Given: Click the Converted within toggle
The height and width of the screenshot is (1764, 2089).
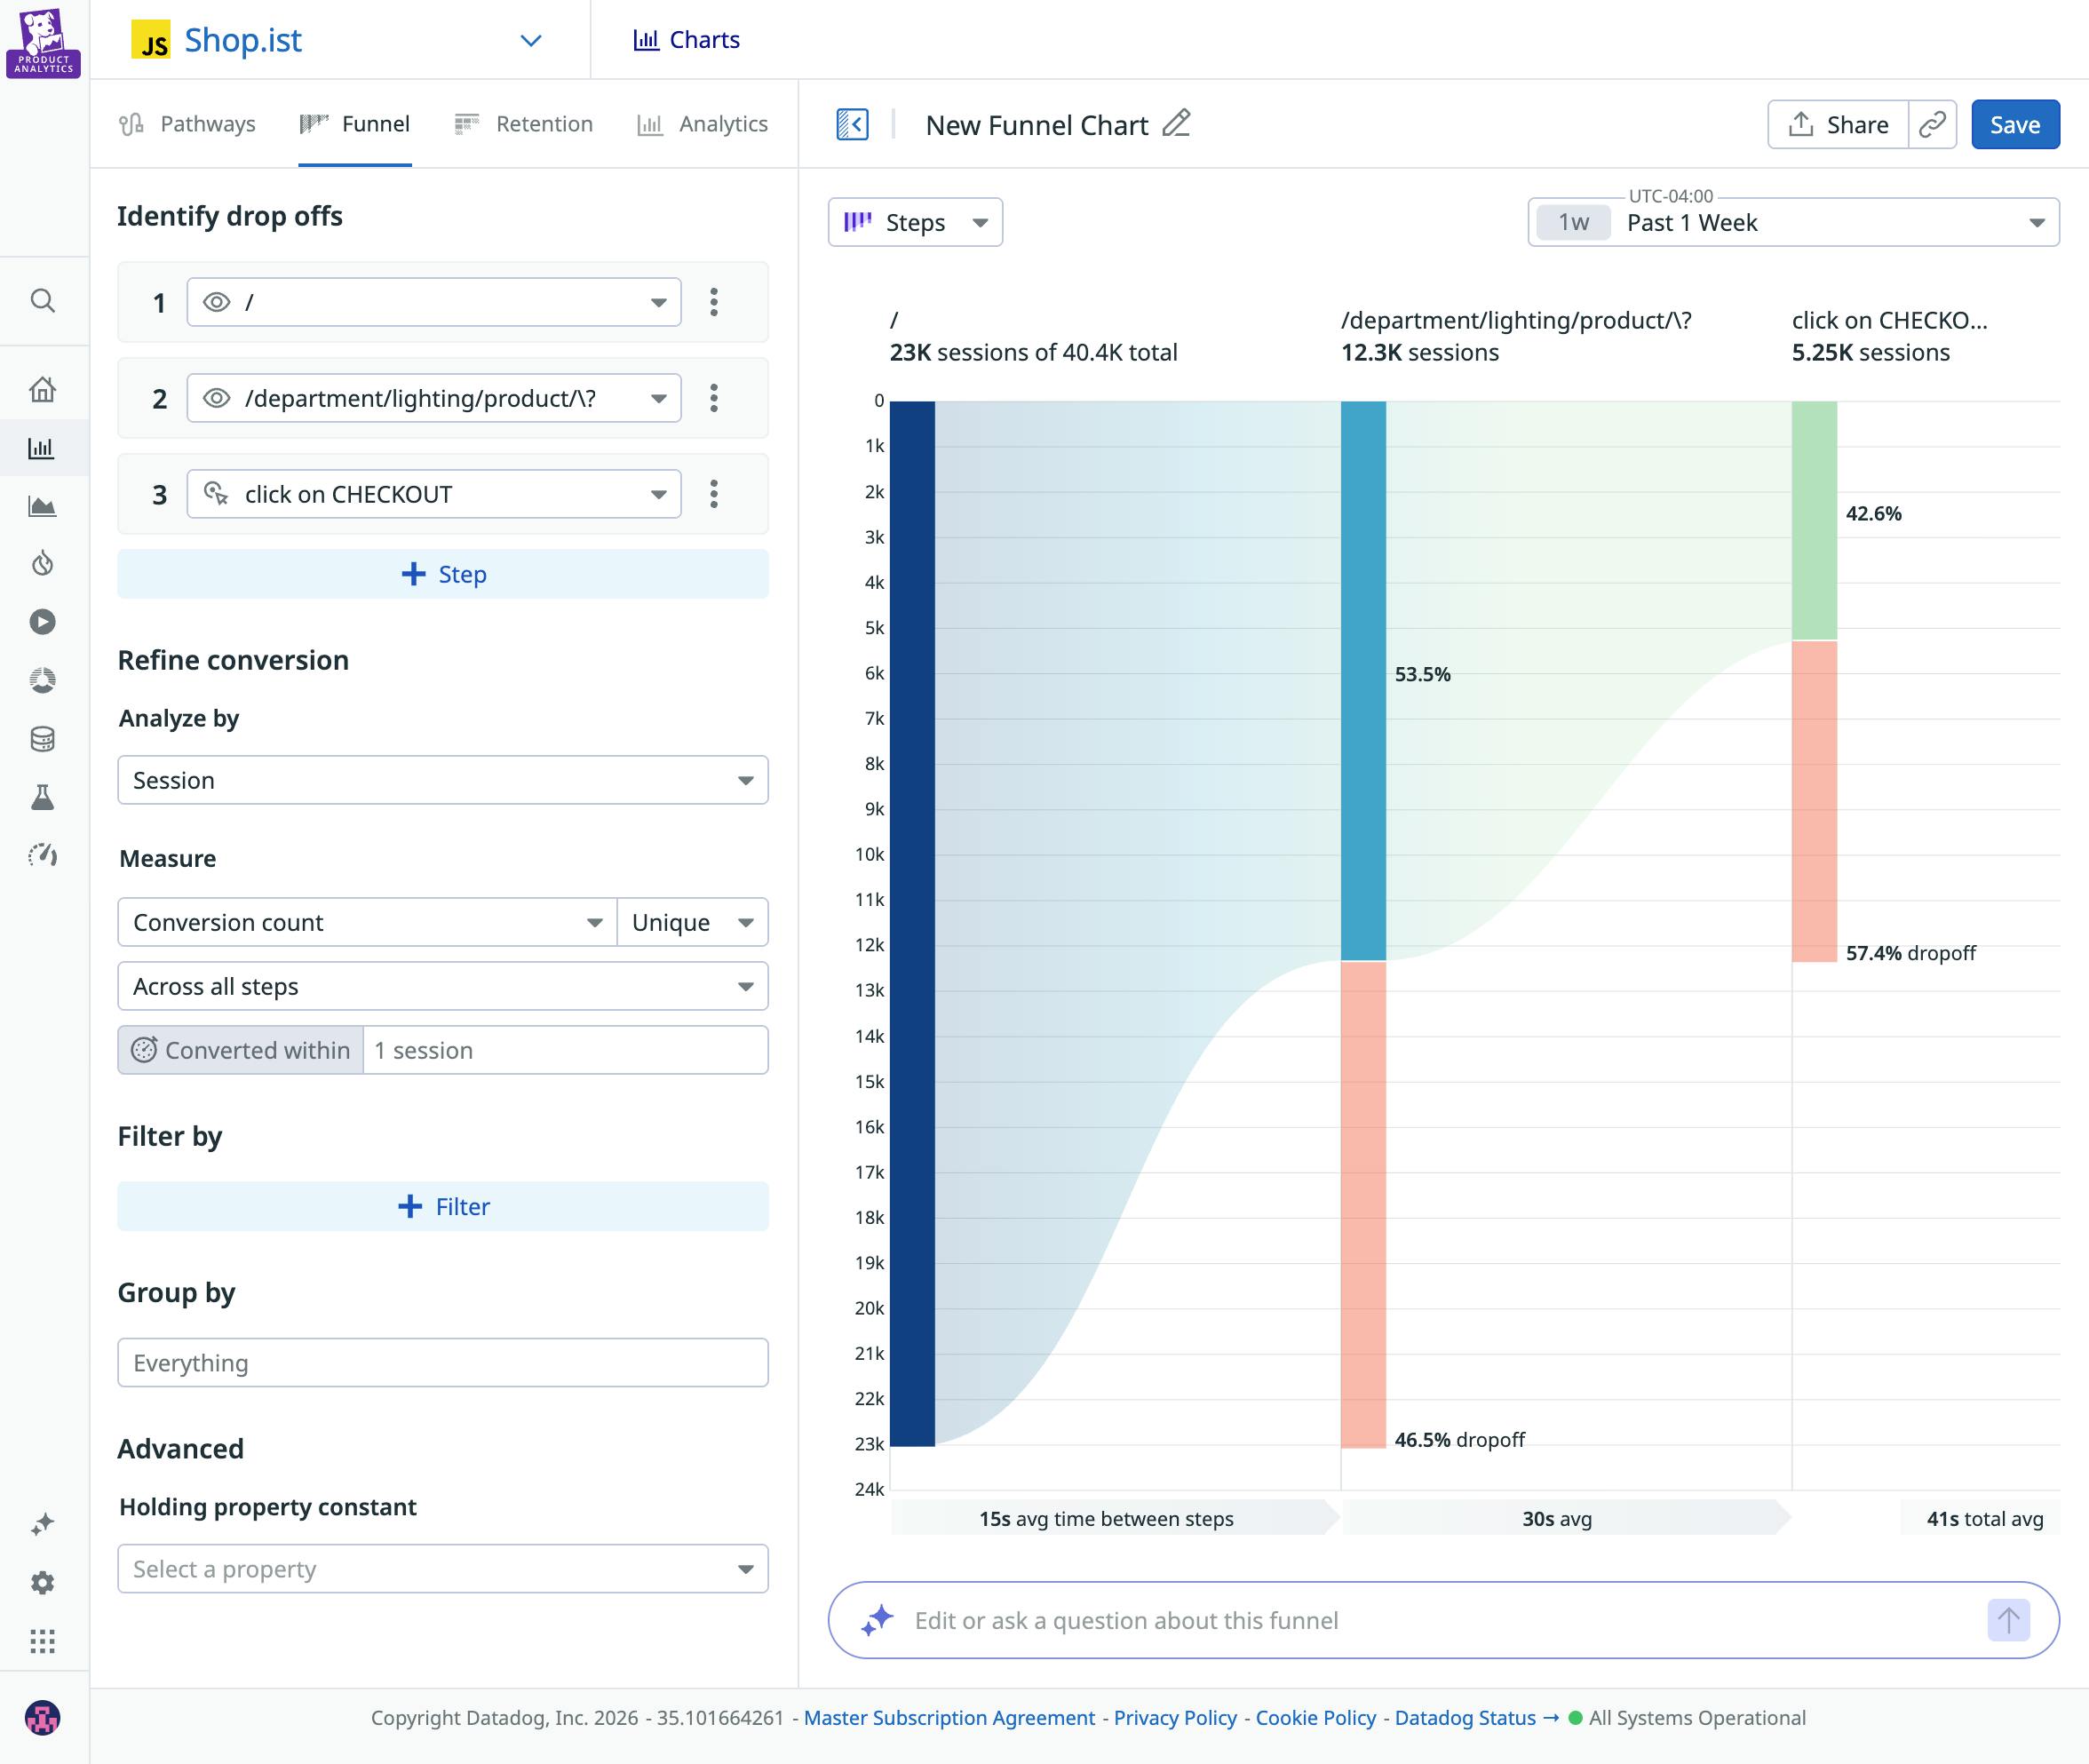Looking at the screenshot, I should (x=241, y=1050).
